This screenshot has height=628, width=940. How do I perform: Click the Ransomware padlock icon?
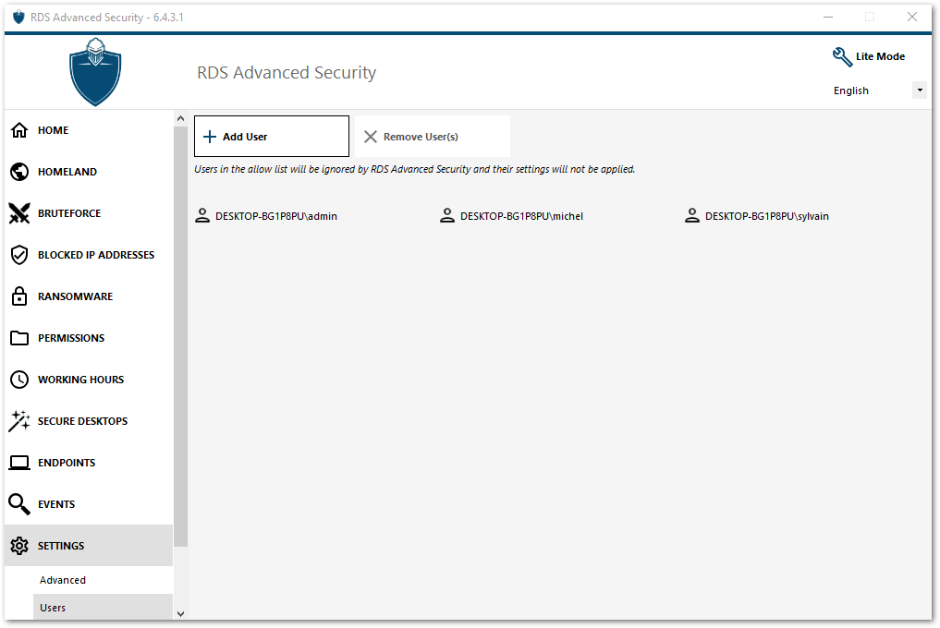(19, 296)
